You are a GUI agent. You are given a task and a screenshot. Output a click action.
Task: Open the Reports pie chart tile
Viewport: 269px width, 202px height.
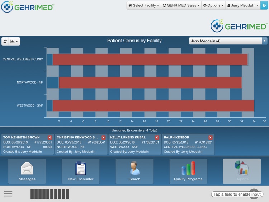(x=242, y=171)
